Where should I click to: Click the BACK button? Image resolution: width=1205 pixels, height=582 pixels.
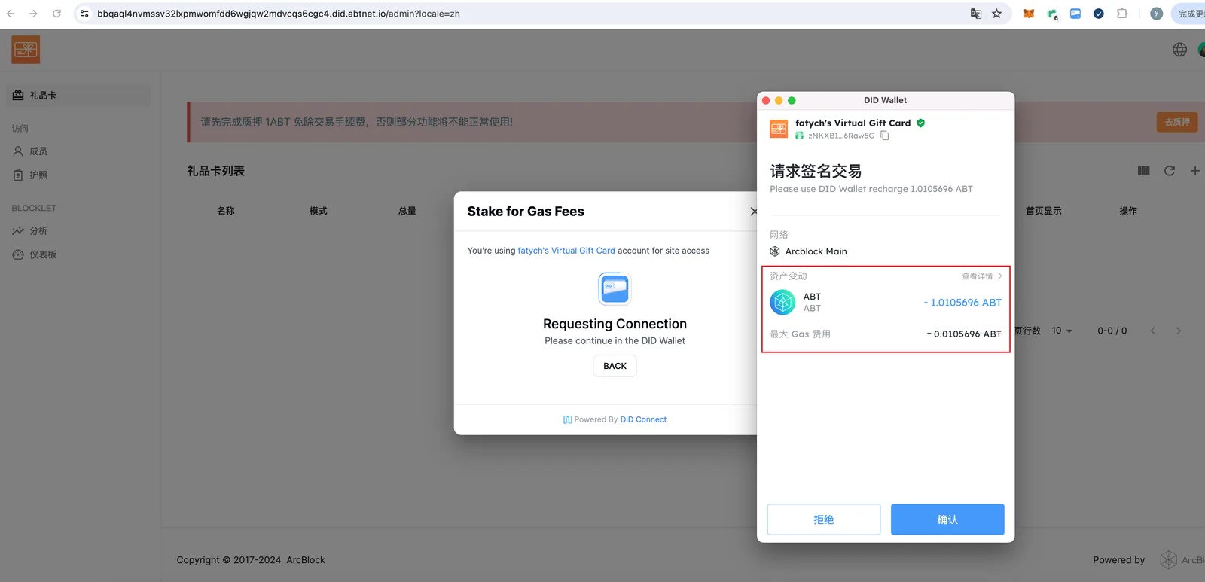pos(615,366)
